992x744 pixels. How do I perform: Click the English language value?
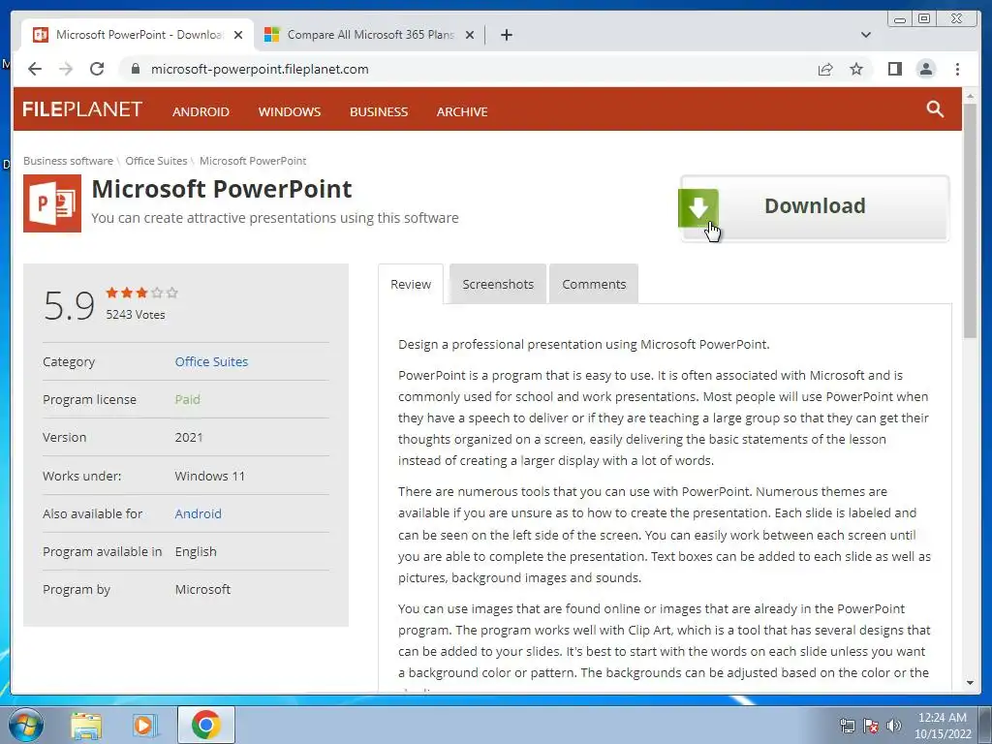196,551
